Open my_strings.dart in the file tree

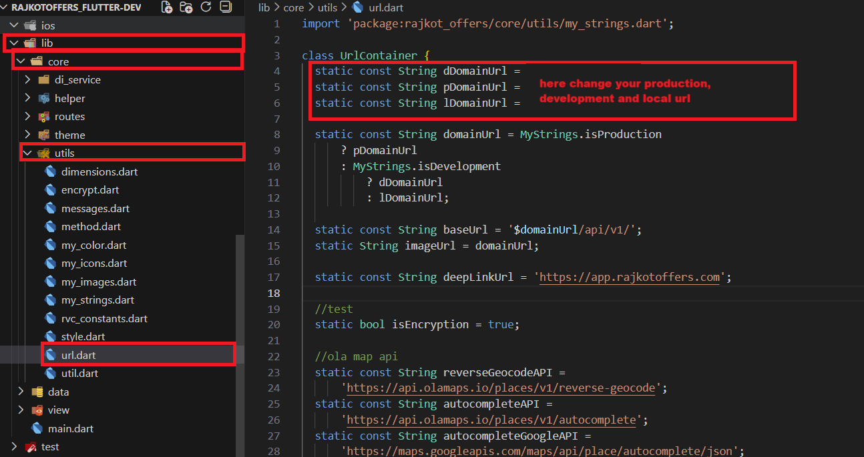click(97, 300)
